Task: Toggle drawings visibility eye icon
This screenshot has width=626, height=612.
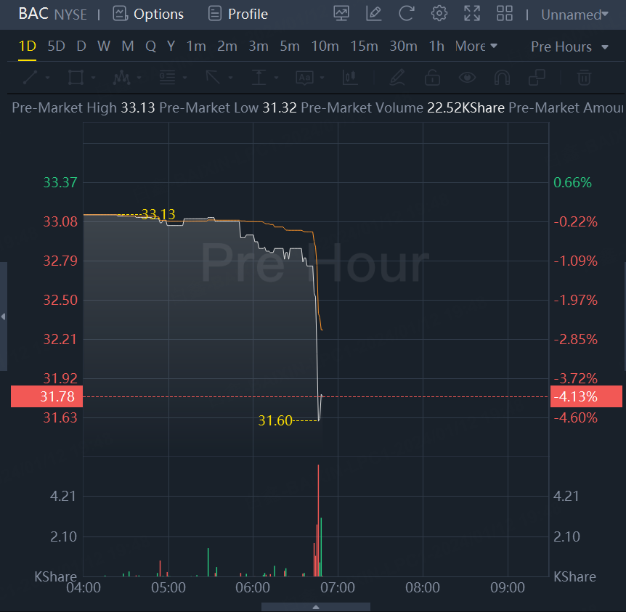Action: coord(467,77)
